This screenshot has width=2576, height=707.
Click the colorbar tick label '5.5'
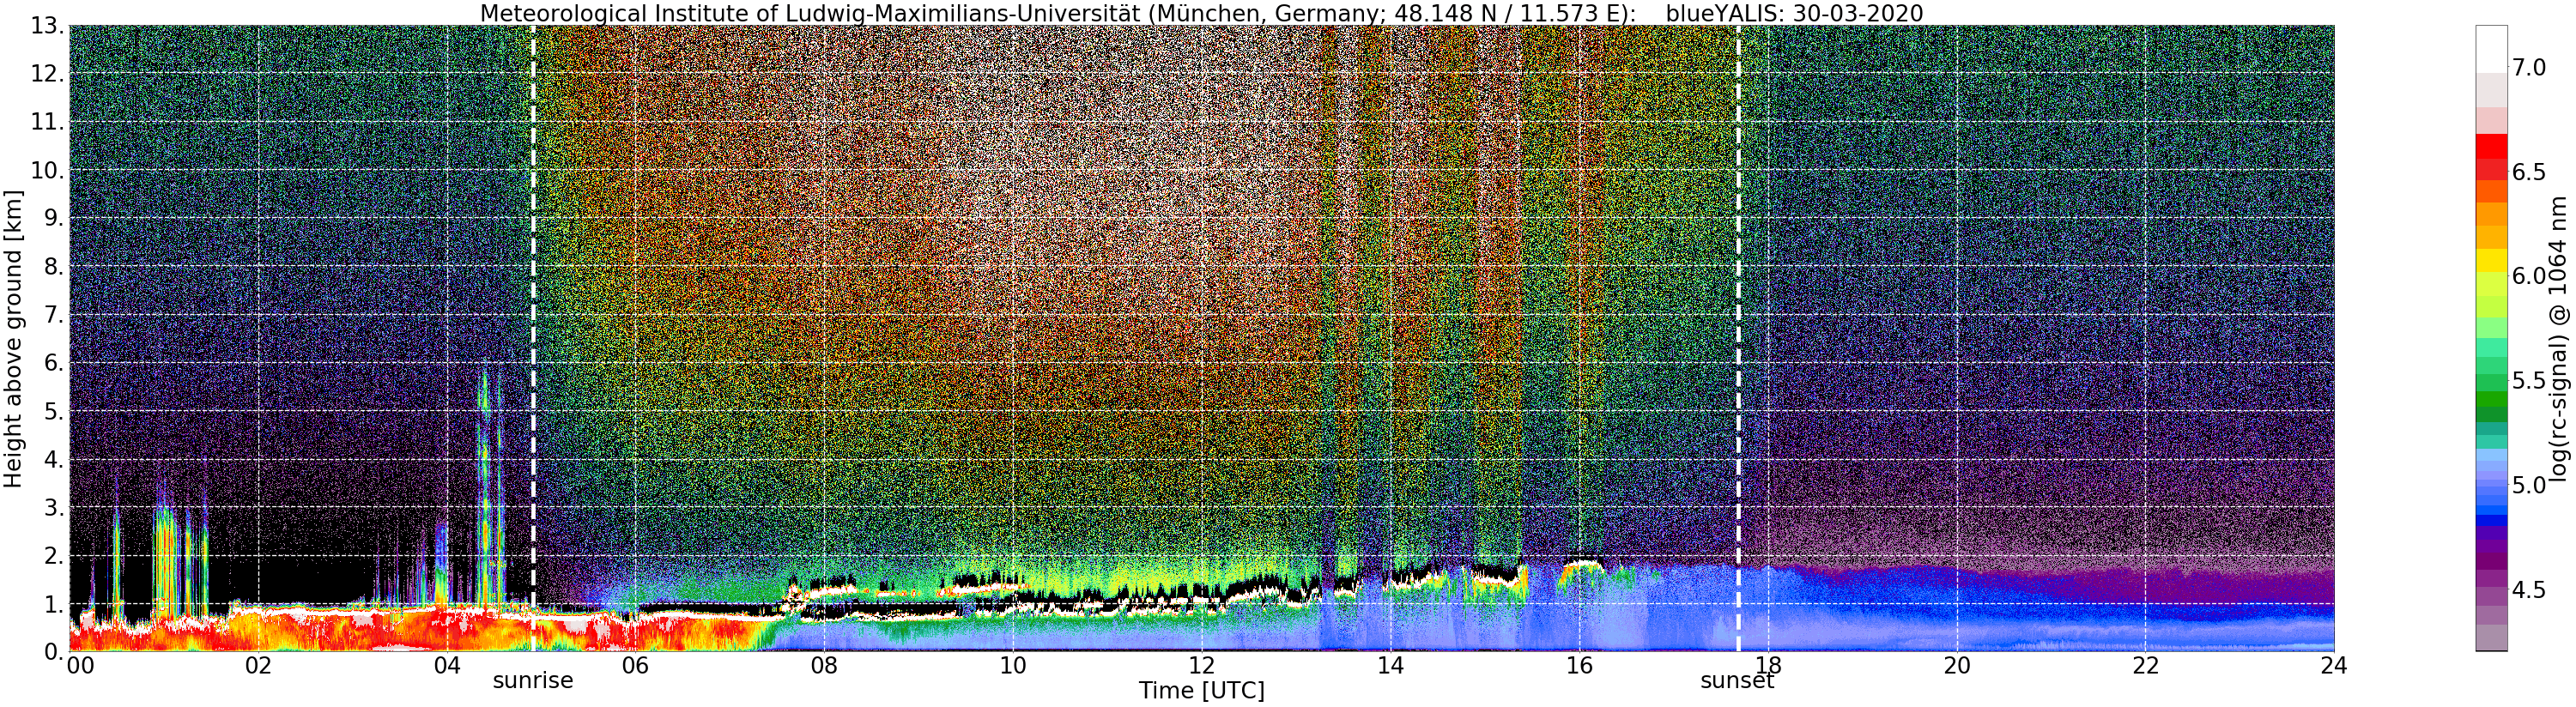tap(2529, 381)
